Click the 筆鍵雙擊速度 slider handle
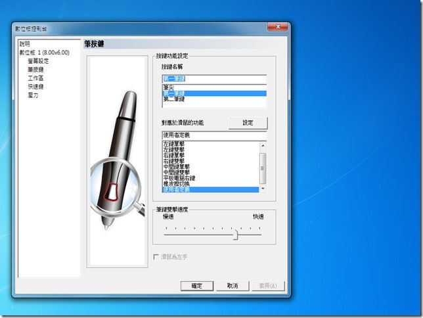 point(235,234)
